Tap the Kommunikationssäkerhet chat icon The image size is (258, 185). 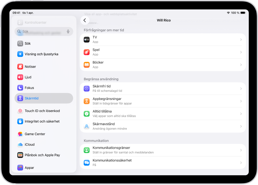pyautogui.click(x=86, y=163)
